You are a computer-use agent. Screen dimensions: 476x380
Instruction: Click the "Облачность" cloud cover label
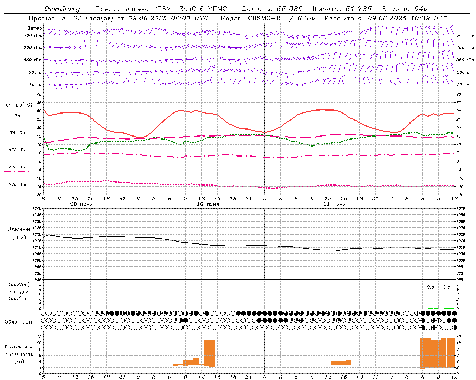pos(19,322)
